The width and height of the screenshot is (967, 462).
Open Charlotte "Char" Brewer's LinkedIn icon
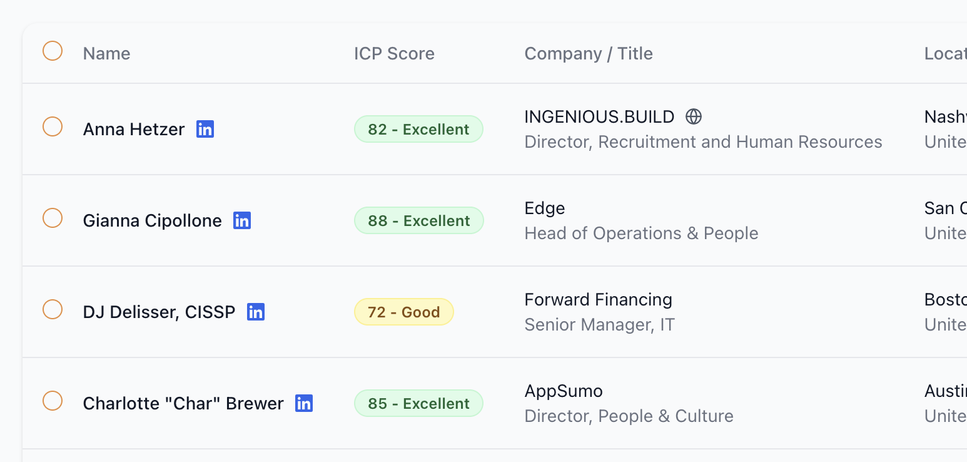tap(304, 403)
